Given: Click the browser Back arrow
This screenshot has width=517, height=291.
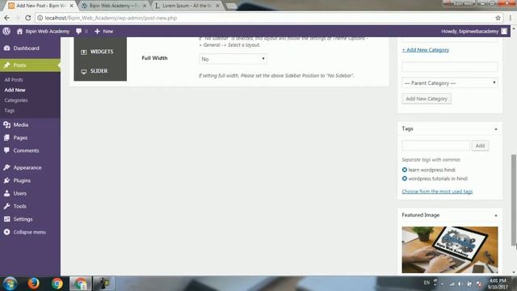Looking at the screenshot, I should coord(7,18).
